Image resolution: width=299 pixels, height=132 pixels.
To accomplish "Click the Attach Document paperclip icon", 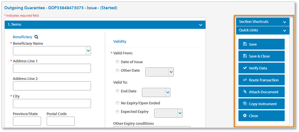I will 245,92.
